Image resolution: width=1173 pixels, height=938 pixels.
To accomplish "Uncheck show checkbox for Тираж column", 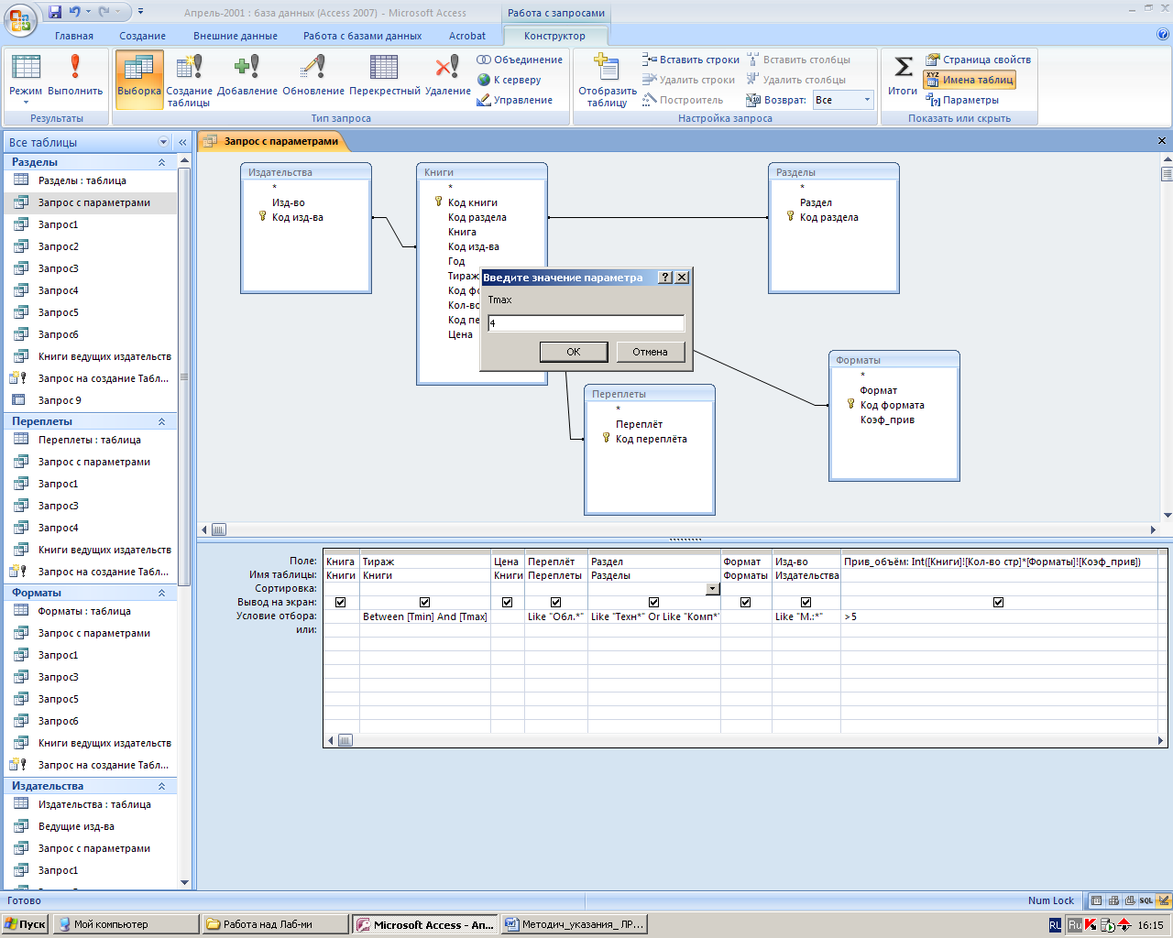I will (x=425, y=602).
